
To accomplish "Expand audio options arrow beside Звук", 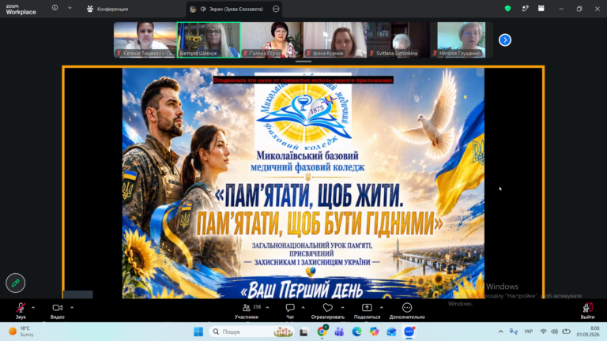I will [x=33, y=308].
